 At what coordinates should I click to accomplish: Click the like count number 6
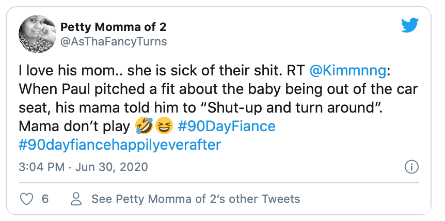point(45,199)
